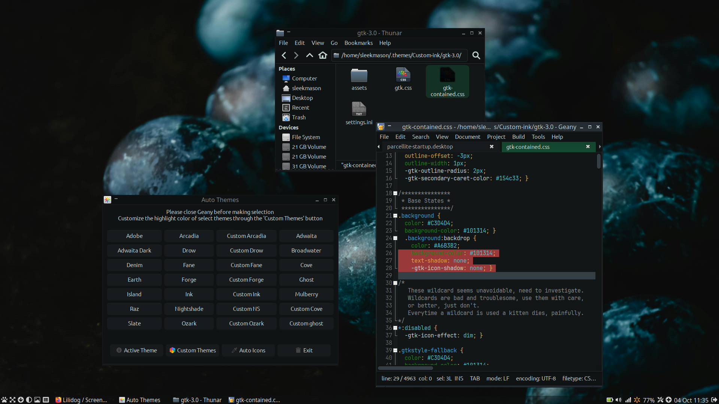Screen dimensions: 719x404
Task: Click the Thunar location path field
Action: click(401, 55)
